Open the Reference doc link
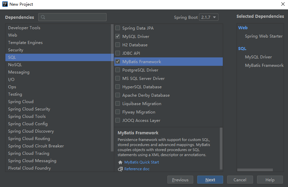The image size is (288, 187). [137, 169]
